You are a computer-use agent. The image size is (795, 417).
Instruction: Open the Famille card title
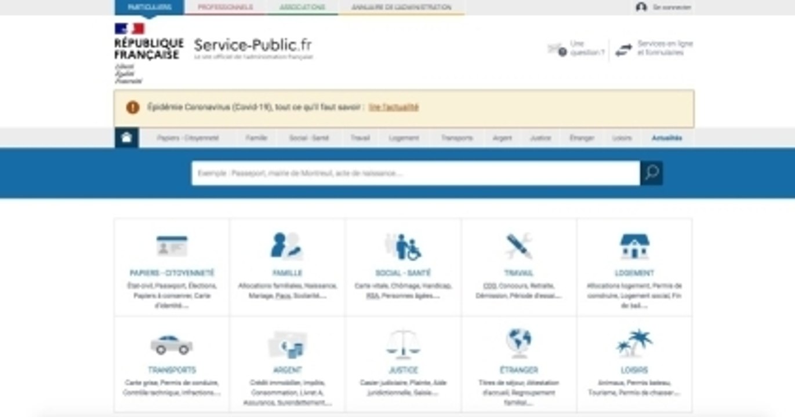[x=287, y=273]
